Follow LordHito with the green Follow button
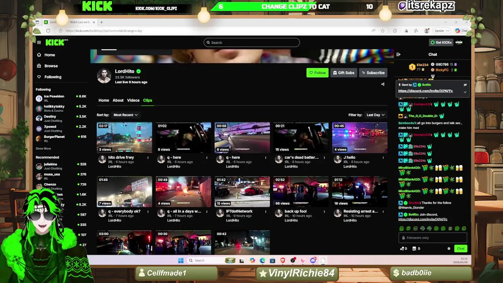The width and height of the screenshot is (503, 283). point(317,73)
